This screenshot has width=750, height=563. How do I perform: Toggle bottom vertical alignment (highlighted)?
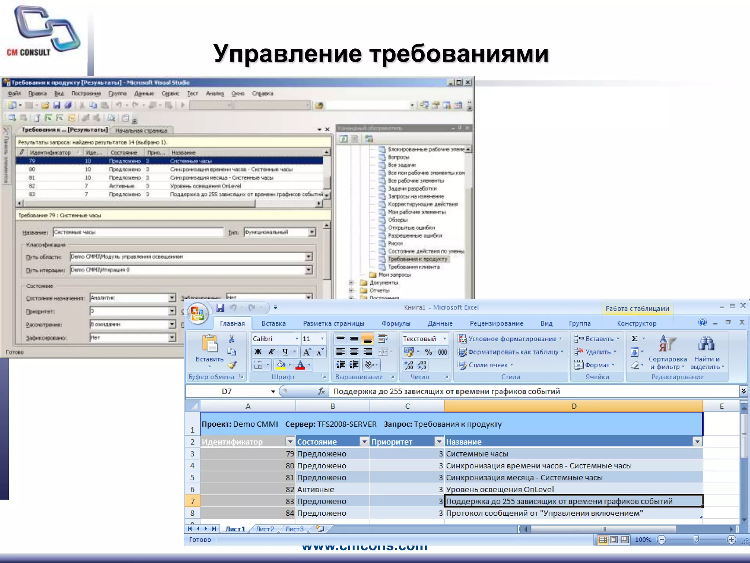pos(367,339)
